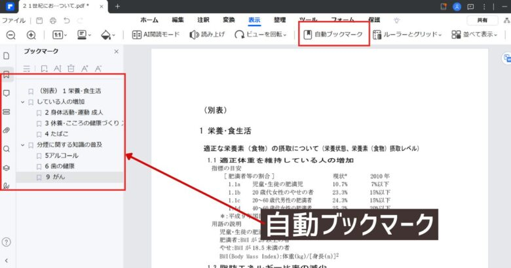Open the search sidebar icon
511x268 pixels.
[x=6, y=149]
